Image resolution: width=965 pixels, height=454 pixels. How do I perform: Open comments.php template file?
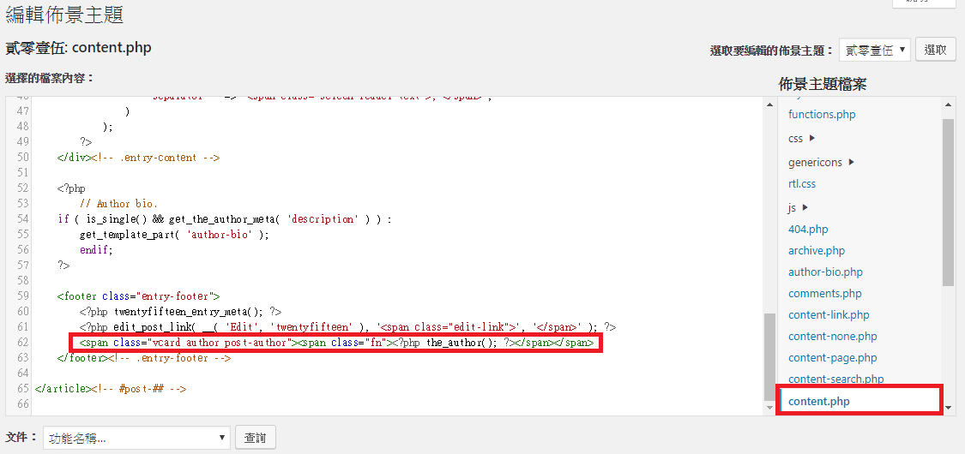(x=825, y=294)
